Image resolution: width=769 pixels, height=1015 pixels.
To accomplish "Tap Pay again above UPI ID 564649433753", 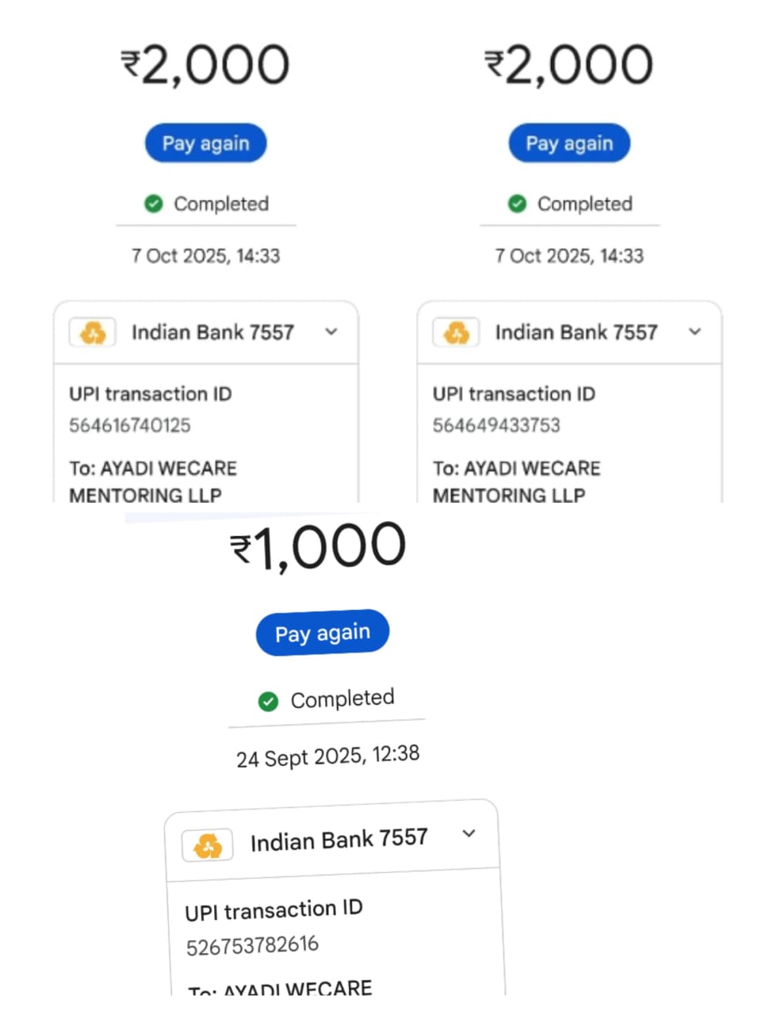I will point(569,144).
